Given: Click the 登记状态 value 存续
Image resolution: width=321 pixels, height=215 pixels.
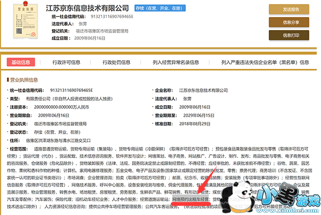Looking at the screenshot, I should (58, 132).
